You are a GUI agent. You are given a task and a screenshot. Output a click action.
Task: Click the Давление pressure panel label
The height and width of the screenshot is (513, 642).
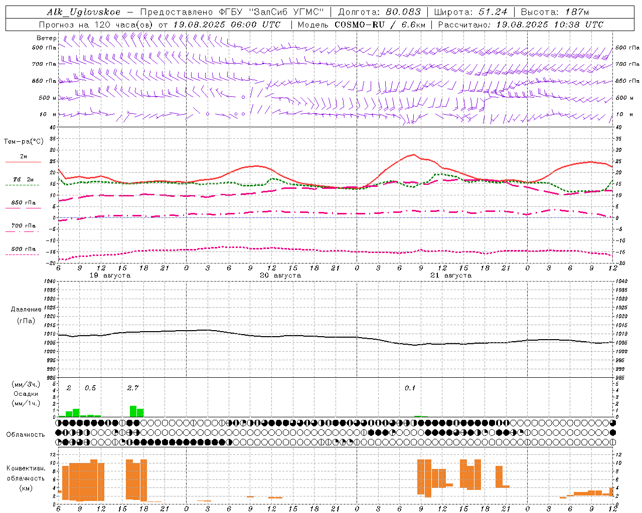pos(26,310)
